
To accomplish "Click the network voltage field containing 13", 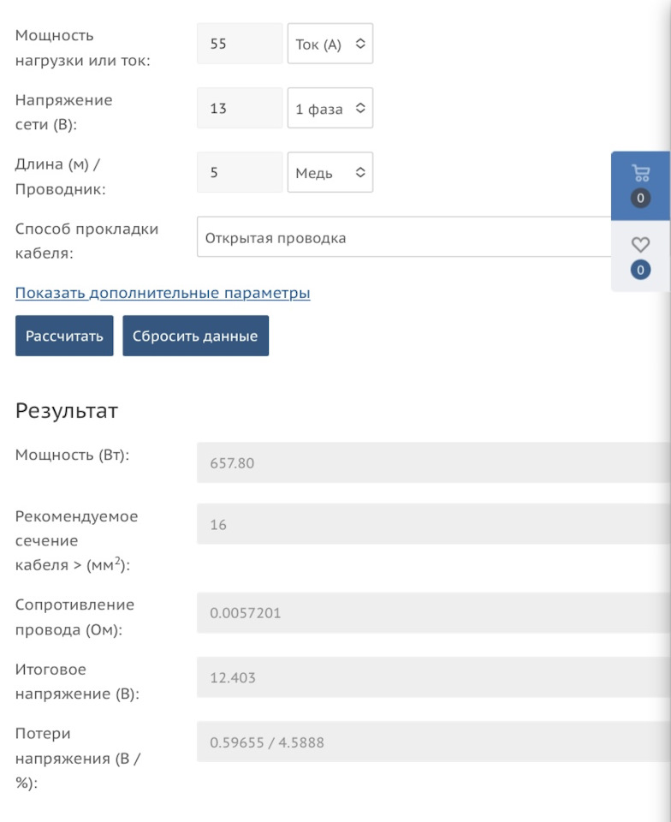I will tap(240, 109).
